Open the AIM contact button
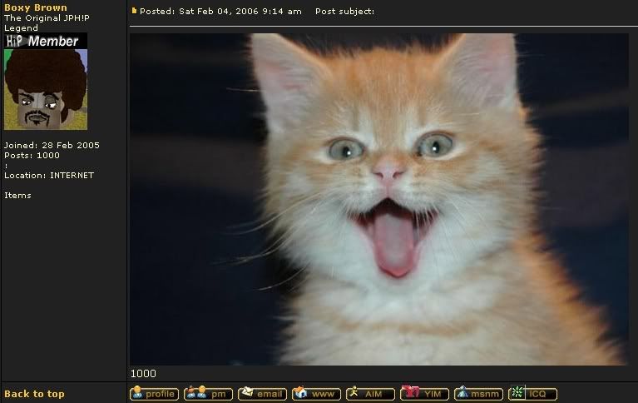Viewport: 638px width, 403px height. coord(371,394)
